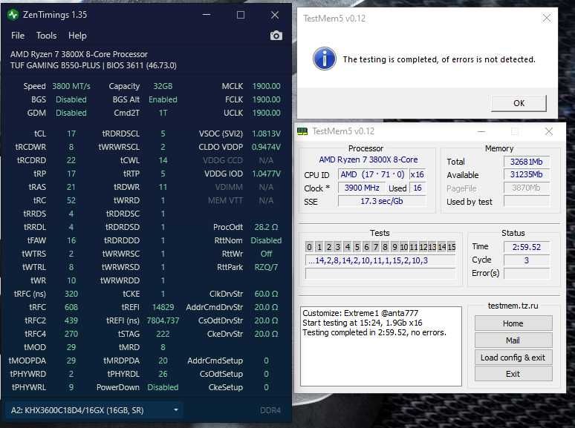This screenshot has width=575, height=428.
Task: Click the Used threads 16 field
Action: 418,188
